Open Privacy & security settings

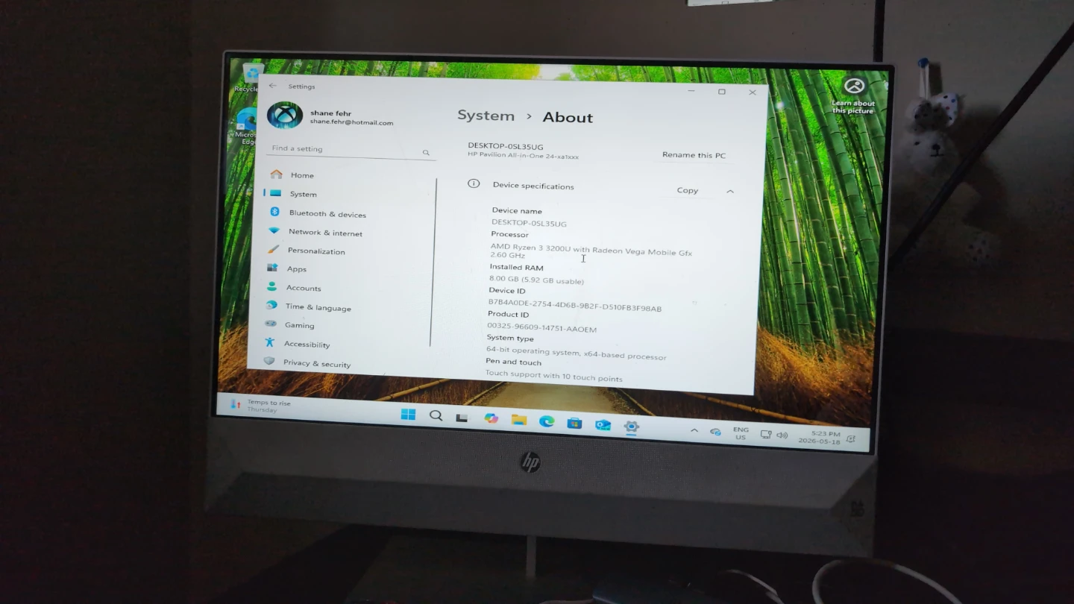pos(315,364)
